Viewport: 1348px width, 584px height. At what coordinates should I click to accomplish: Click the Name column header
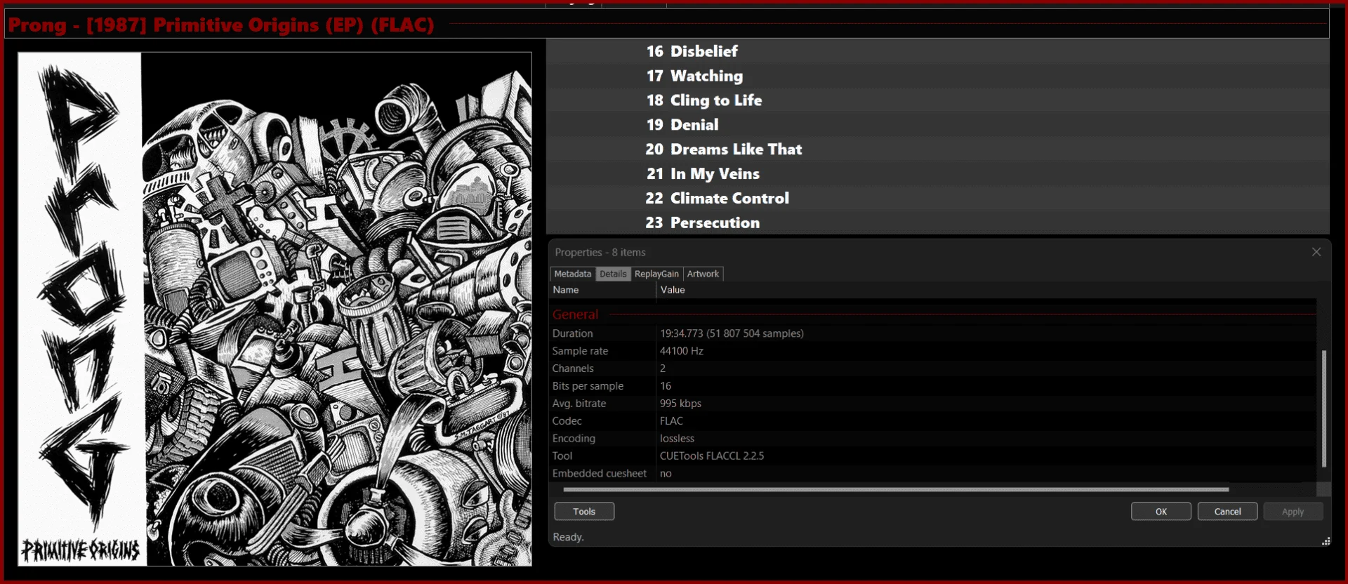click(602, 290)
